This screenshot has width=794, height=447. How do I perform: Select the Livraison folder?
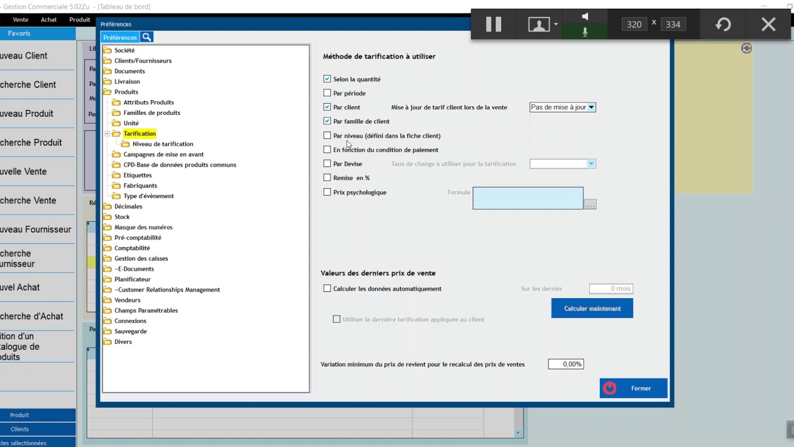[127, 82]
